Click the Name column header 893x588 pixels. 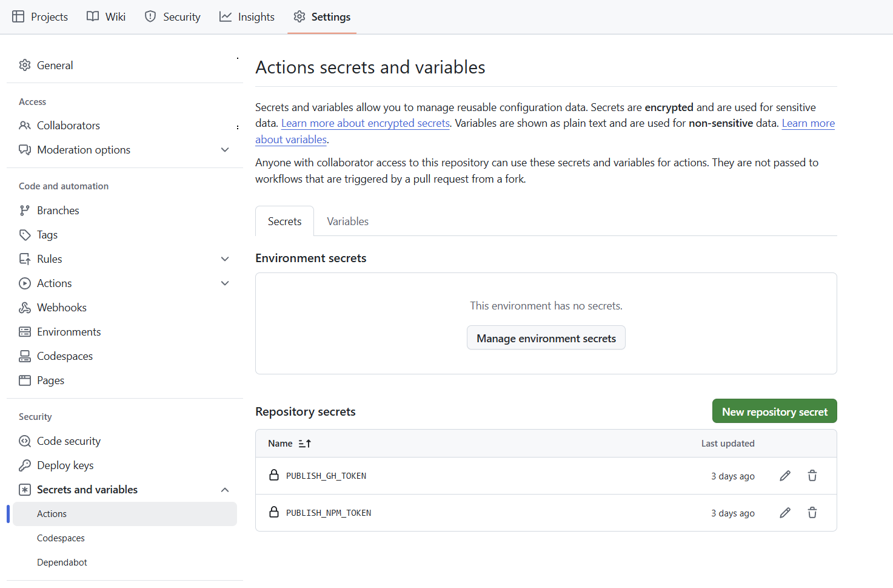280,444
